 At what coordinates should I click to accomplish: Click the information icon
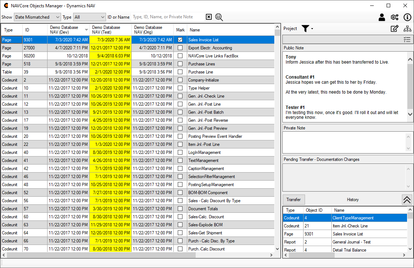pos(407,17)
